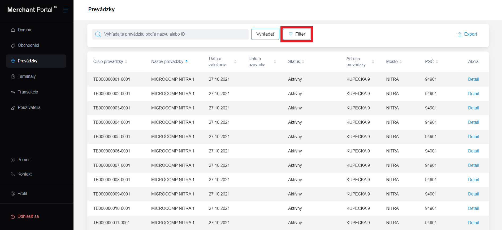Go to Profil menu item
Screen dimensions: 502x230
tap(22, 194)
